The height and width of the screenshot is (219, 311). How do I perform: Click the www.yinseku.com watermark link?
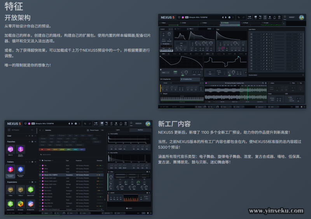[x=276, y=211]
